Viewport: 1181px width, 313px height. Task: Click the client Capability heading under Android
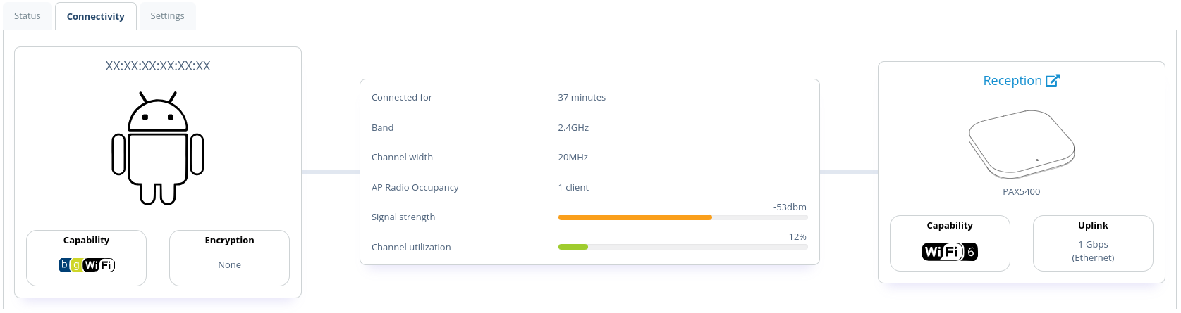coord(87,241)
